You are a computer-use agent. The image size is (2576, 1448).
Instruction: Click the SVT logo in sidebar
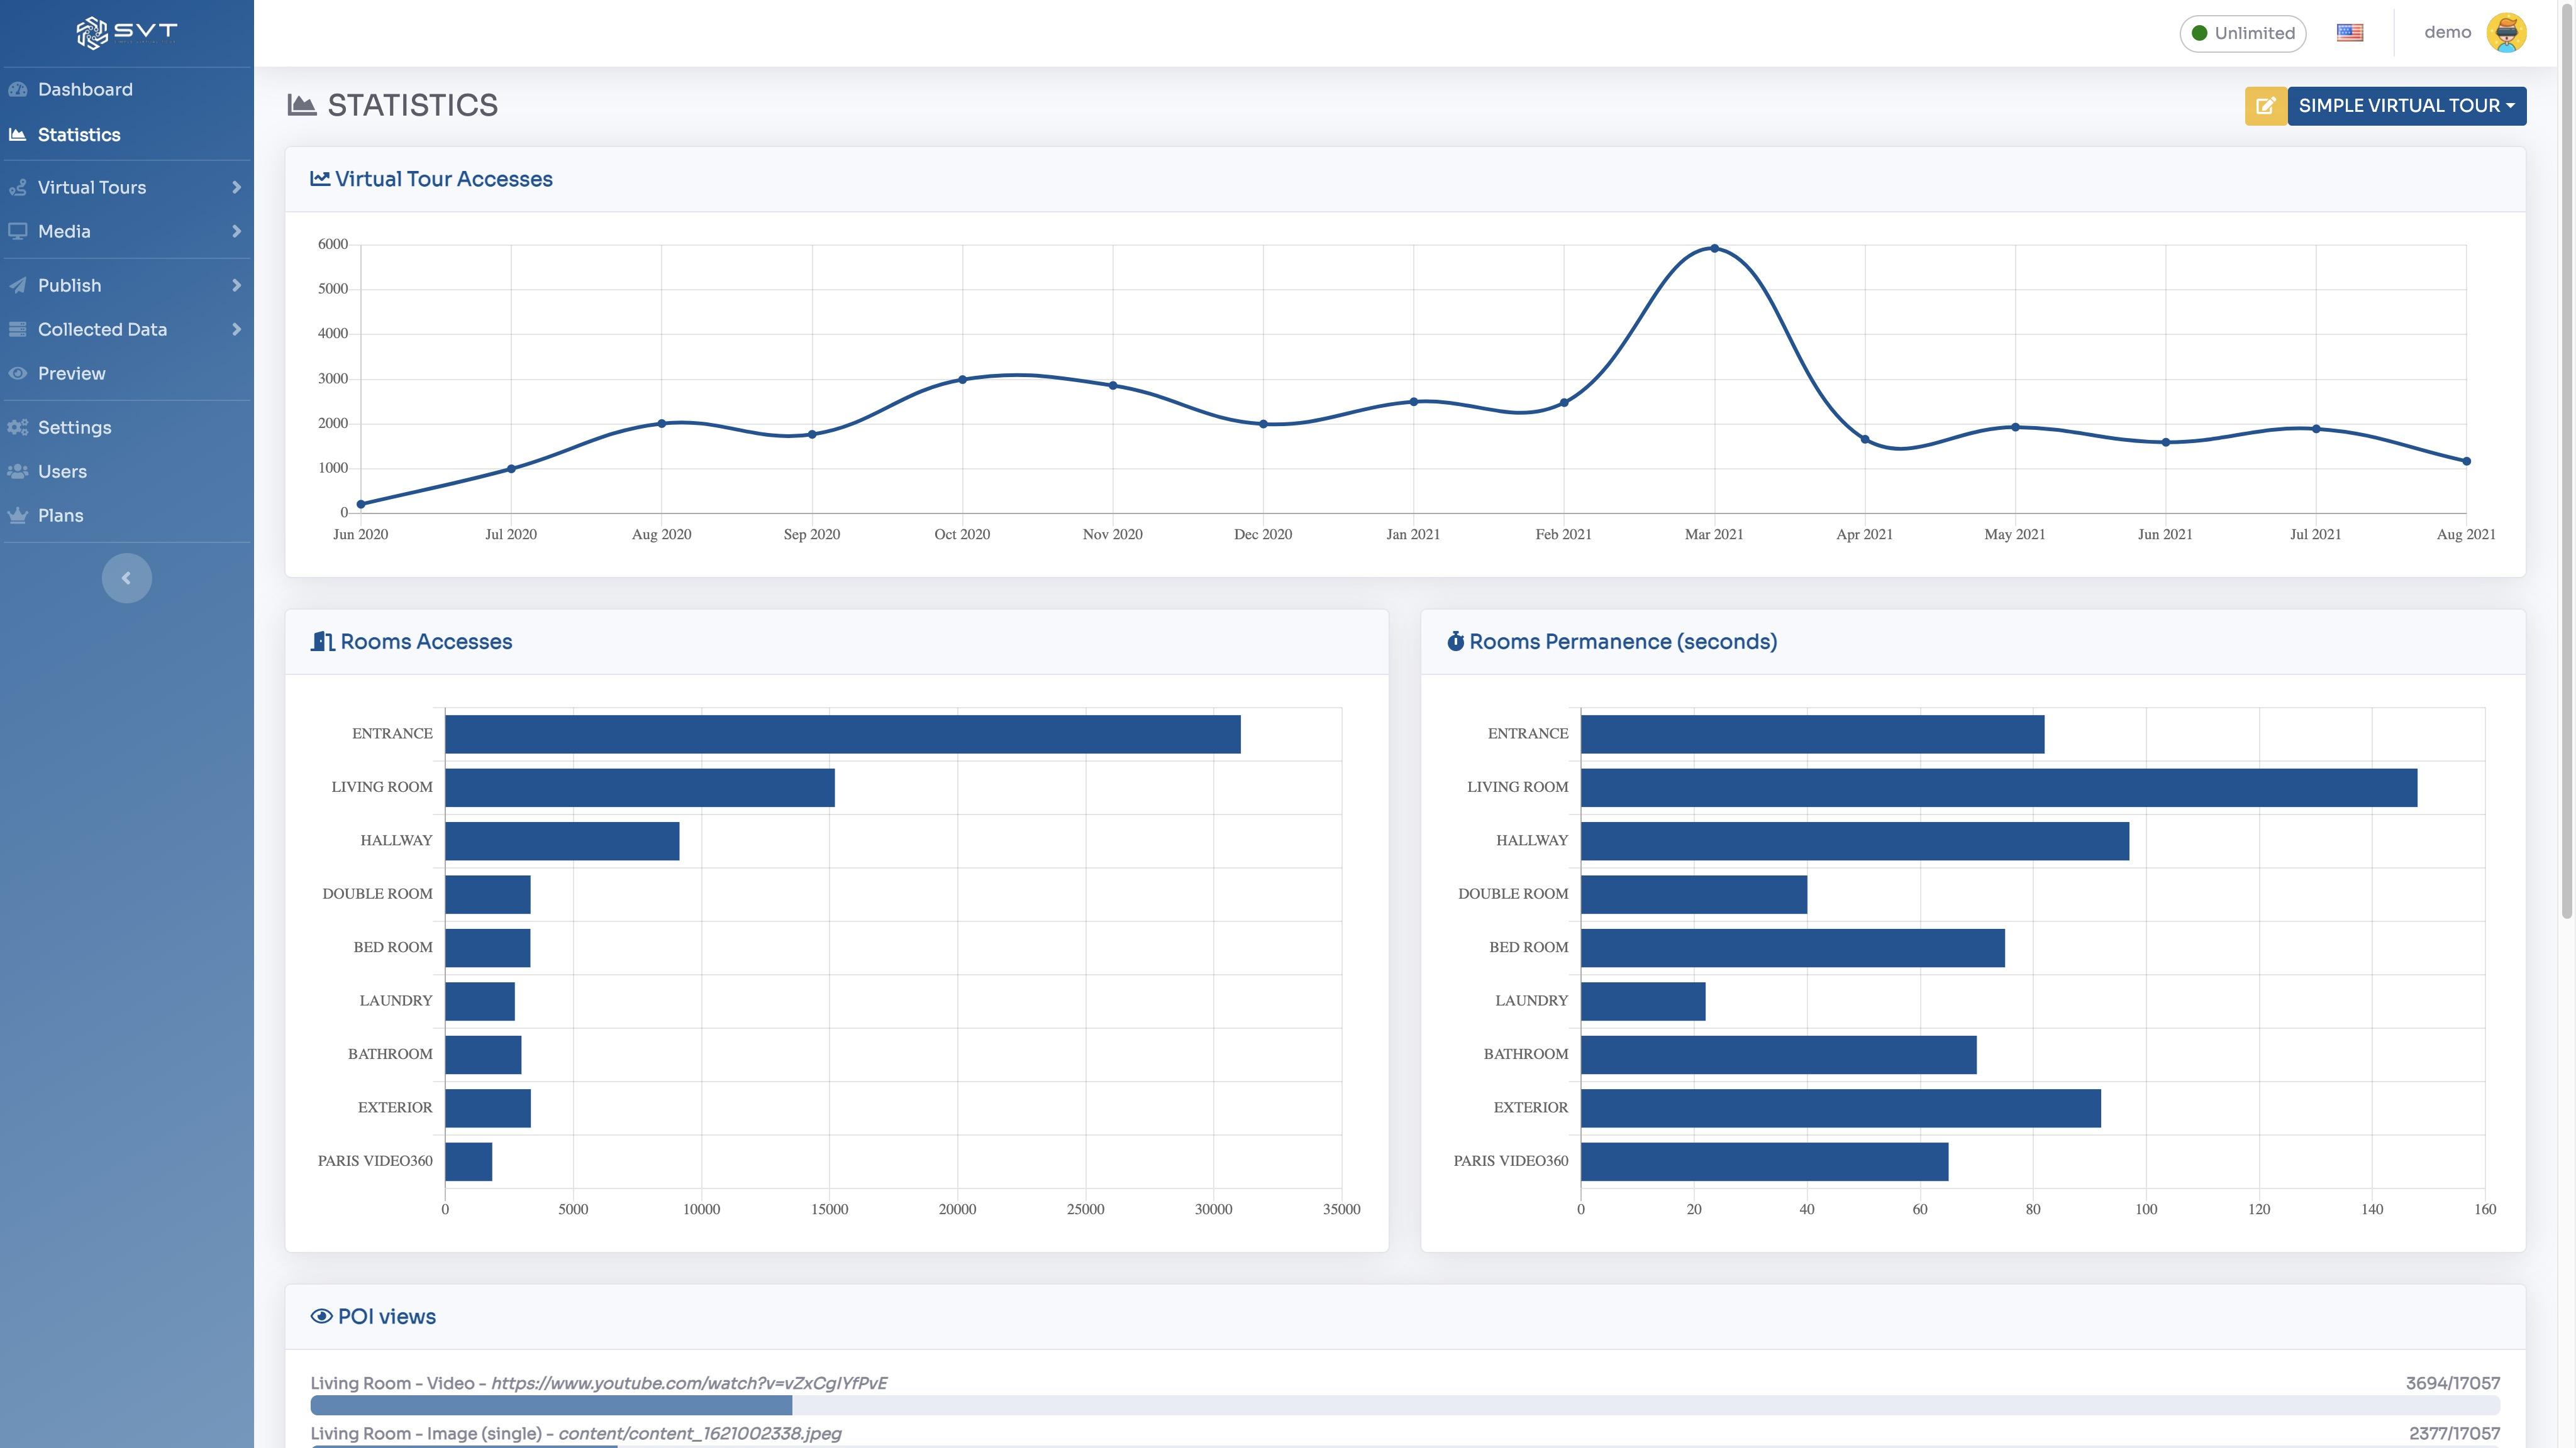tap(126, 33)
